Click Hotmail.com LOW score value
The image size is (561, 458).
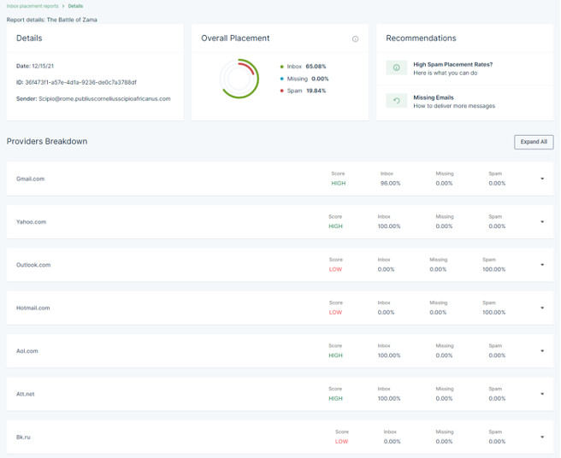(x=335, y=313)
